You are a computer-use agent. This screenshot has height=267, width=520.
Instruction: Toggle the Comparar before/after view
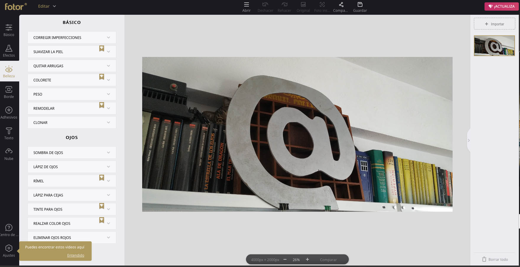tap(328, 260)
